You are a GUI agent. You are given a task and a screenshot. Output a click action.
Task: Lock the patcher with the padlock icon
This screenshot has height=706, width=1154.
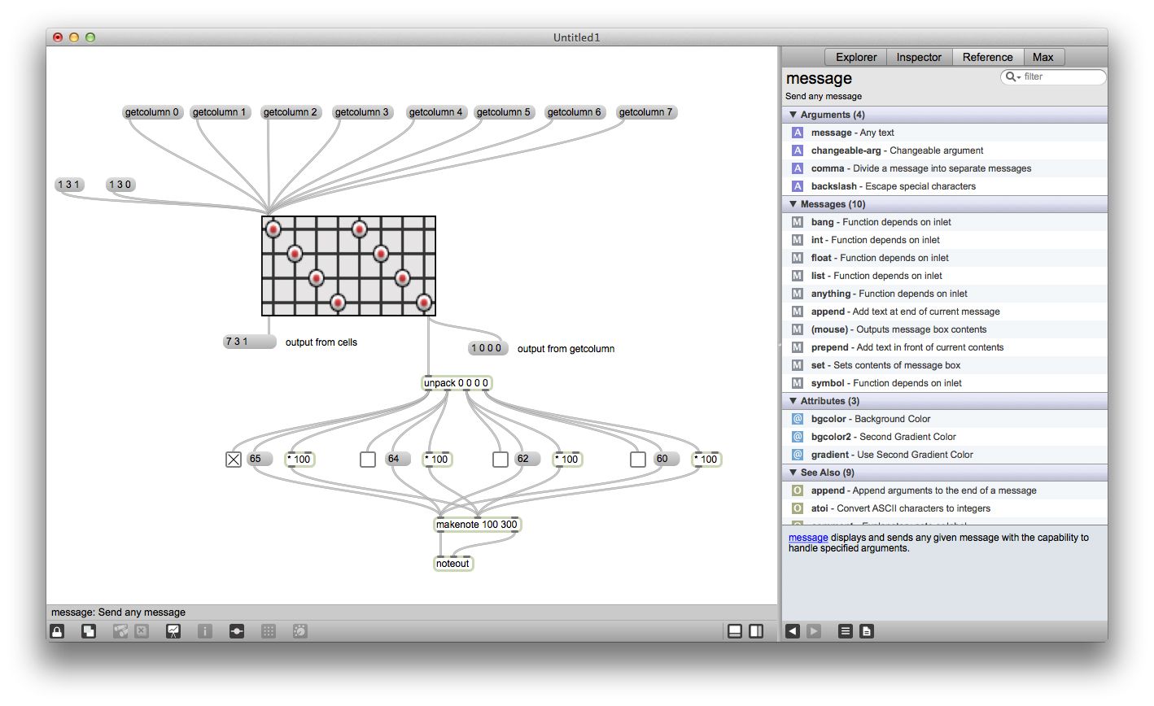[57, 631]
